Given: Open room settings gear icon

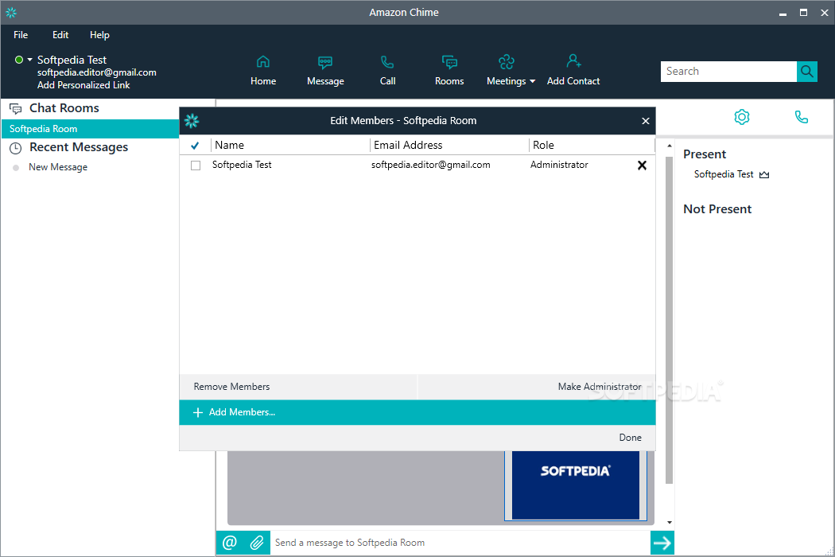Looking at the screenshot, I should pyautogui.click(x=742, y=117).
